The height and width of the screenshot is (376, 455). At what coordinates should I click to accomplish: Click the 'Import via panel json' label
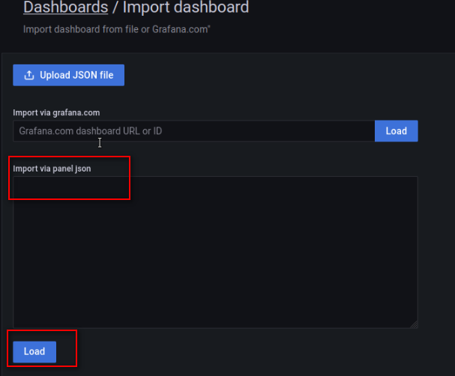[x=52, y=169]
